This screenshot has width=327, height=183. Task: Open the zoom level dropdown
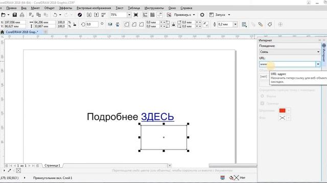click(129, 15)
